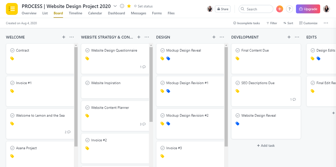Toggle the favorite star for the project
The image size is (336, 167).
click(x=129, y=6)
